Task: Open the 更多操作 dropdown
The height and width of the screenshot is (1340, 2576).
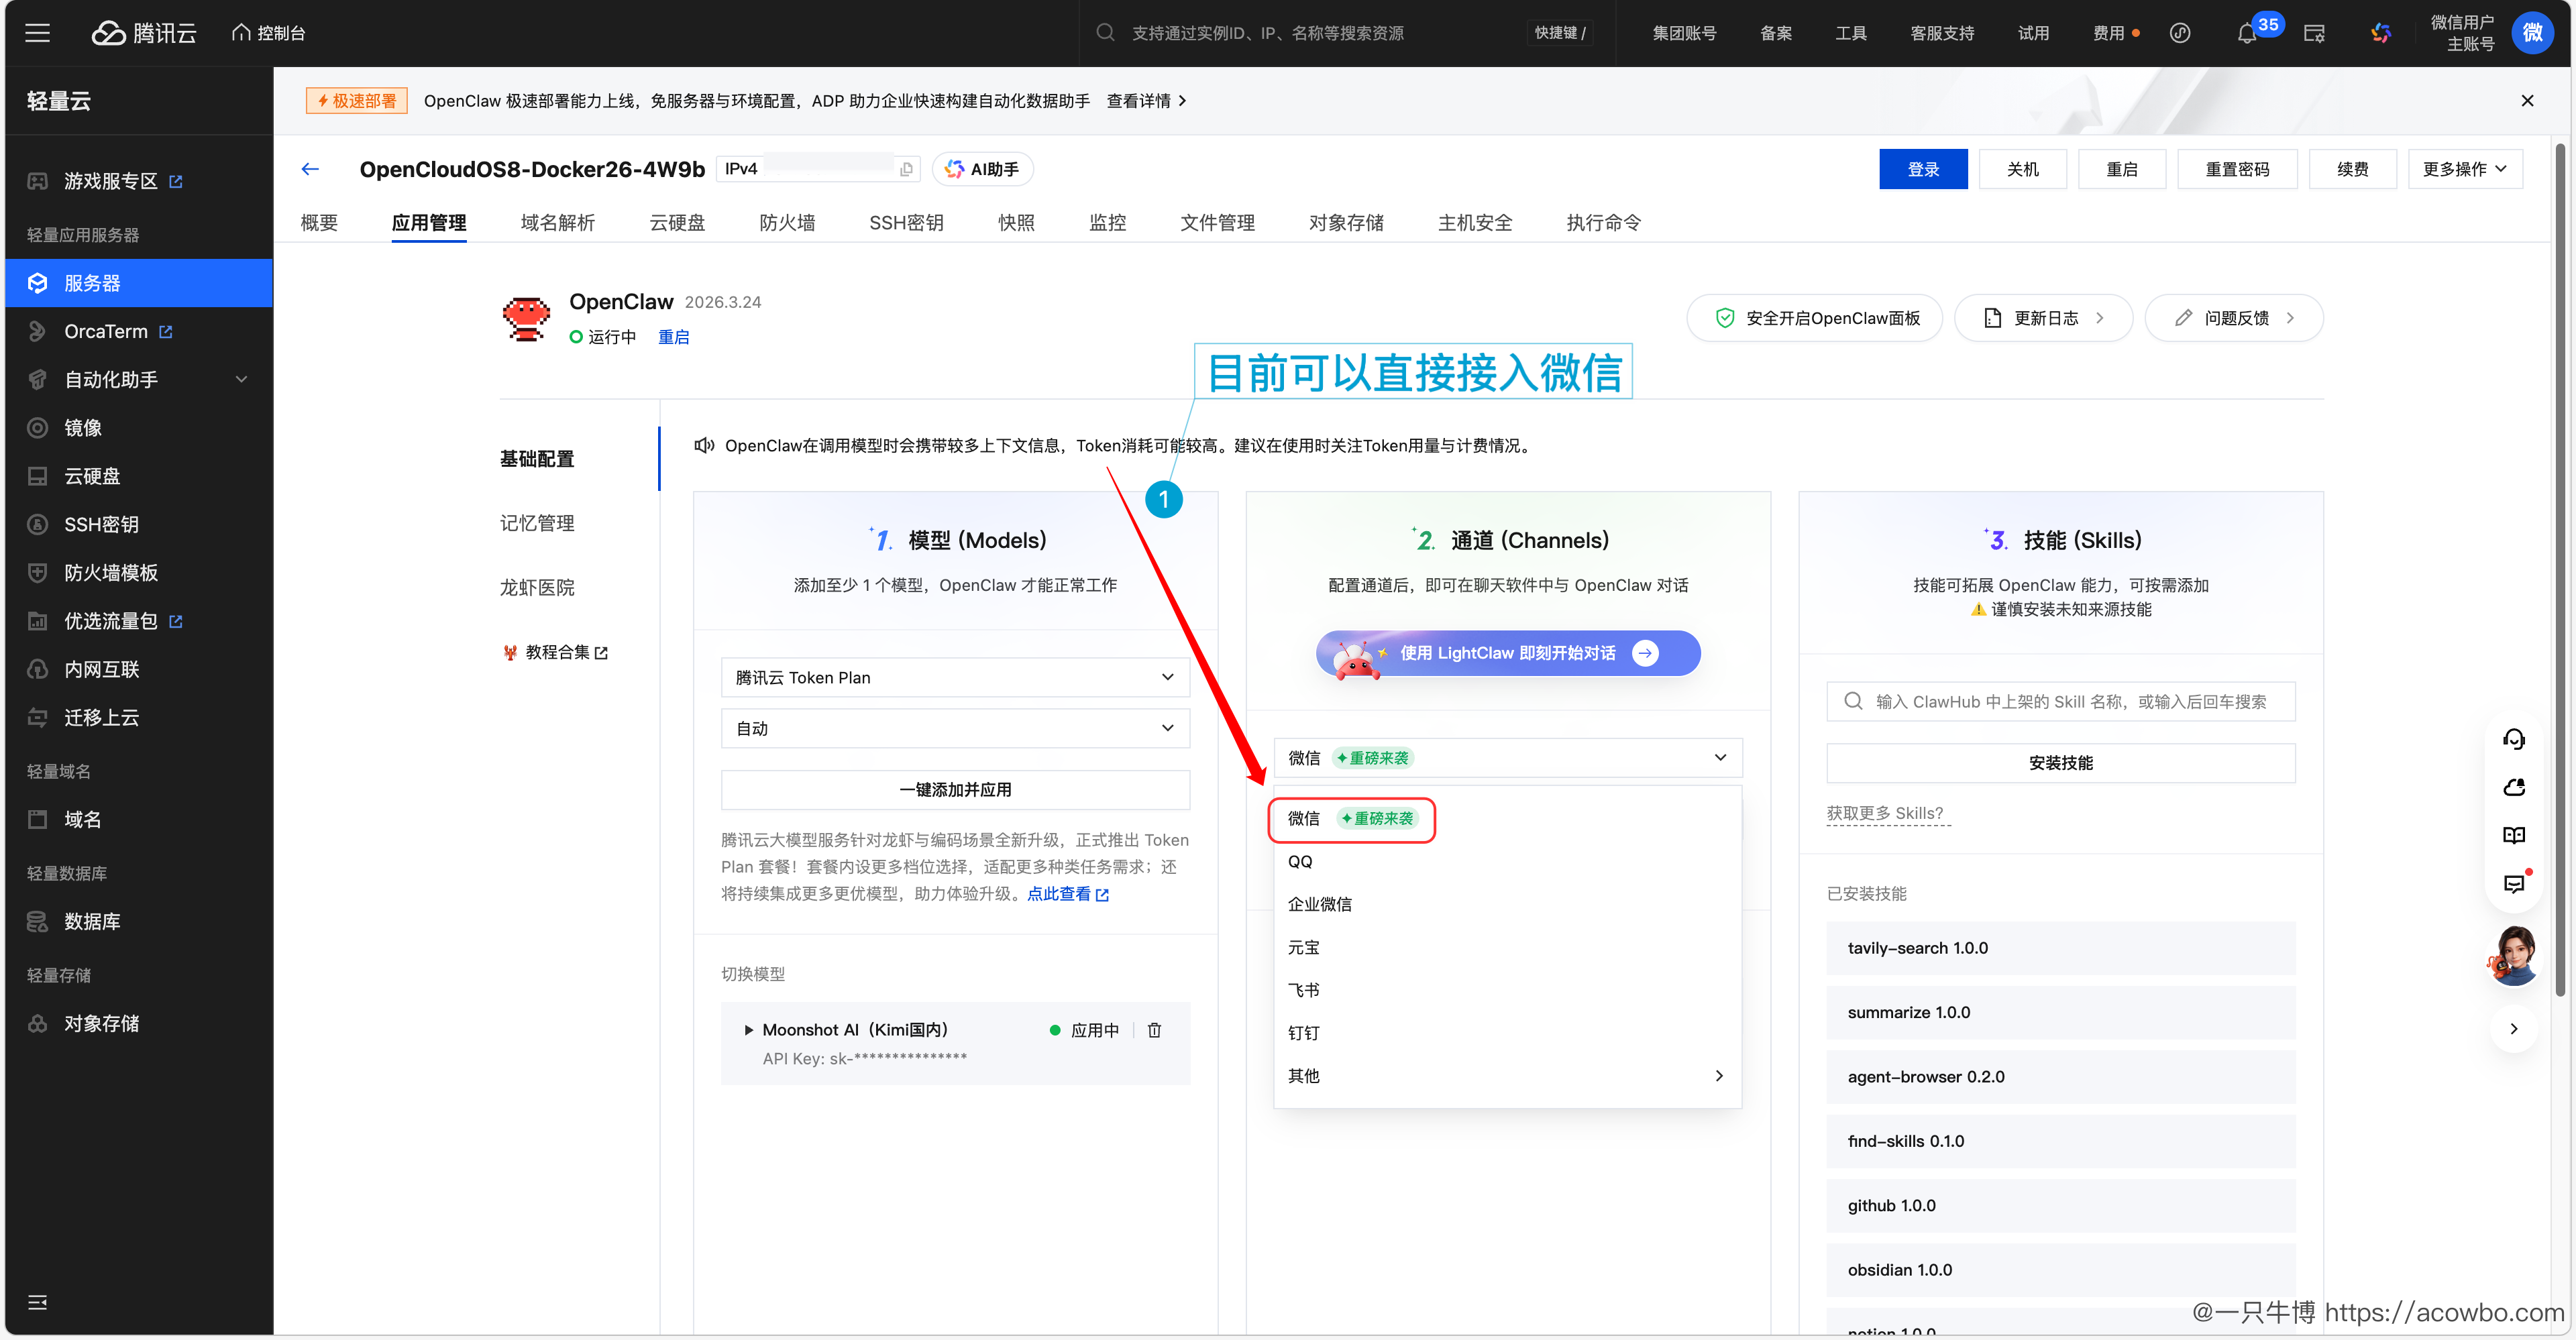Action: coord(2464,169)
